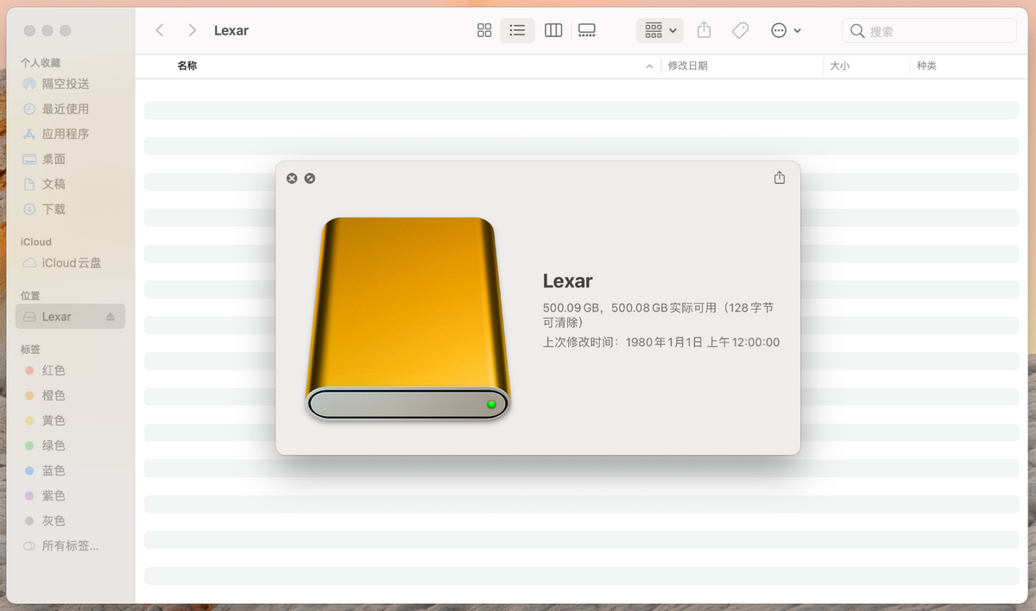Sort by the 大小 column header
This screenshot has height=611, width=1036.
[x=839, y=66]
